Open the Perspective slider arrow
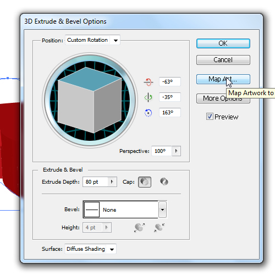 (177, 151)
